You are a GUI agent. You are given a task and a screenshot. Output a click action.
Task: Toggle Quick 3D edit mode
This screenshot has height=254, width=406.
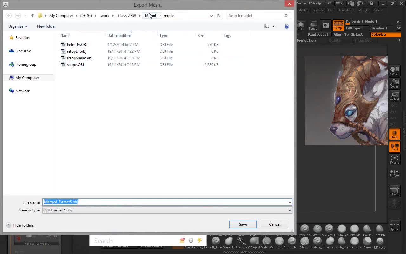[394, 134]
